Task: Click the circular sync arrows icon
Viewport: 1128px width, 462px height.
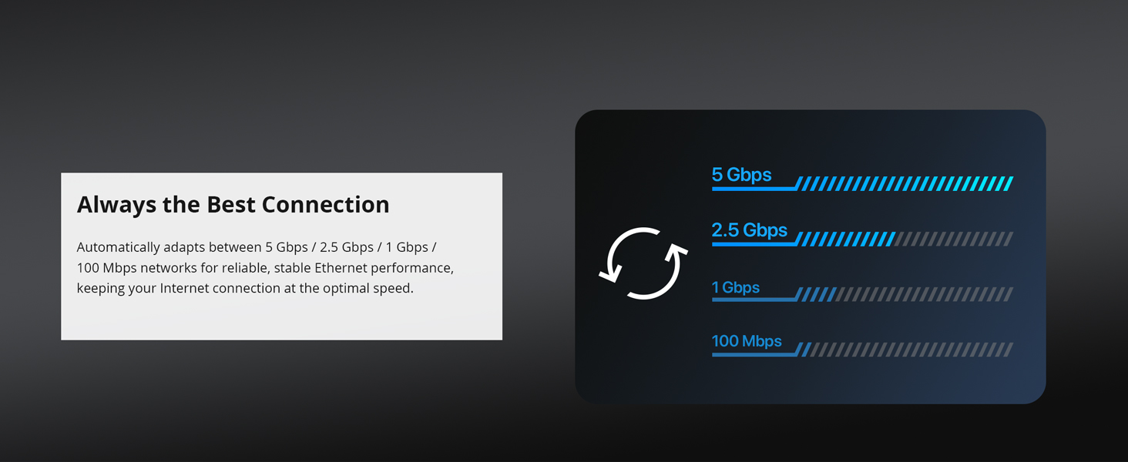Action: click(643, 263)
